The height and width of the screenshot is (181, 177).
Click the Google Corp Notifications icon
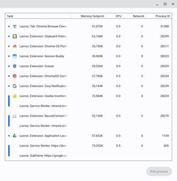pos(14,86)
